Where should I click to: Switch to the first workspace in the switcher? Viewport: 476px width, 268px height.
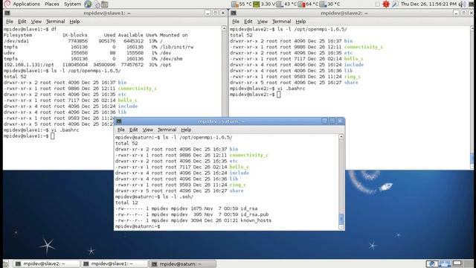point(431,264)
